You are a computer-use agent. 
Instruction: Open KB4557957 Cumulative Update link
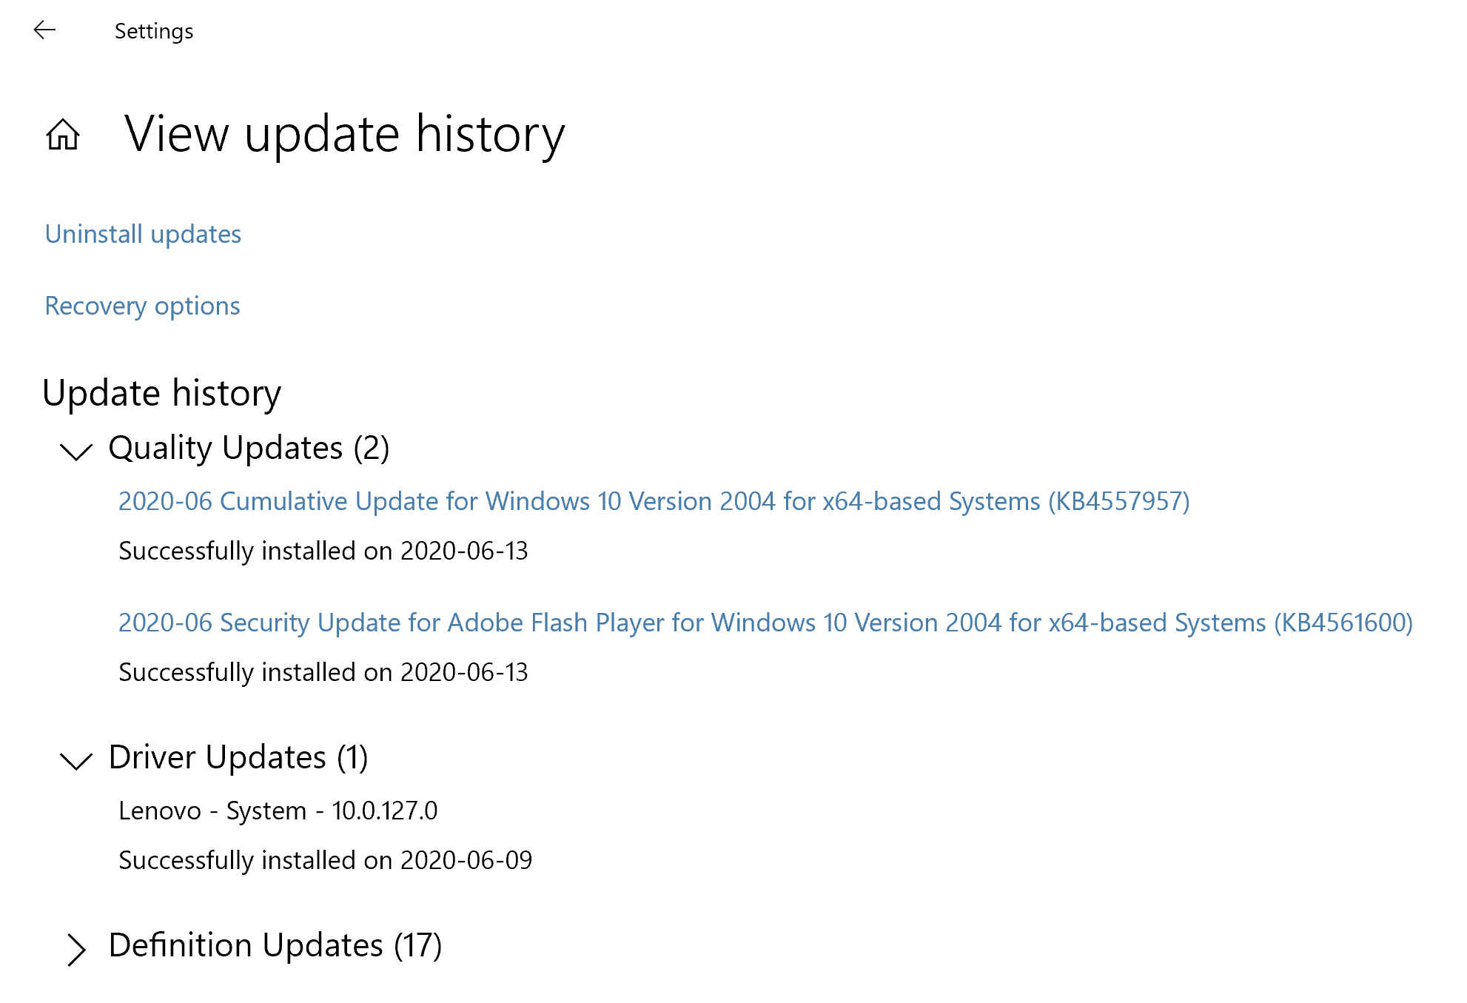654,501
